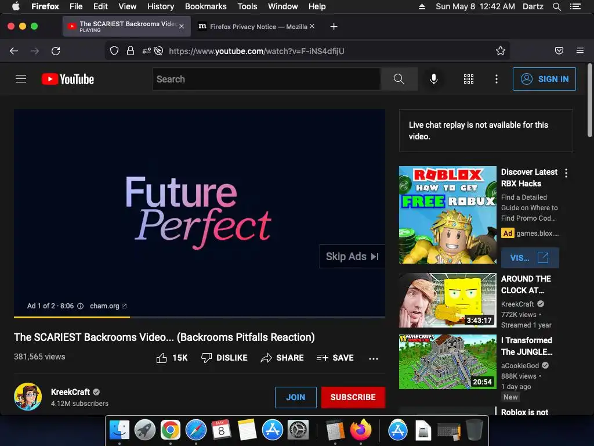
Task: Start voice search with microphone icon
Action: (434, 79)
